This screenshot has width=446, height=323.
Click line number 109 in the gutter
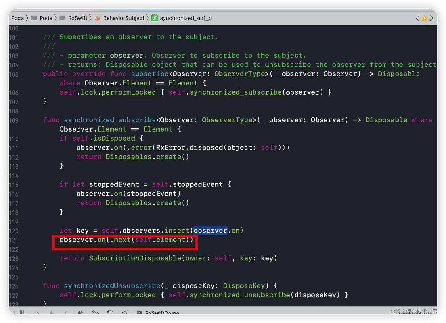tap(14, 120)
